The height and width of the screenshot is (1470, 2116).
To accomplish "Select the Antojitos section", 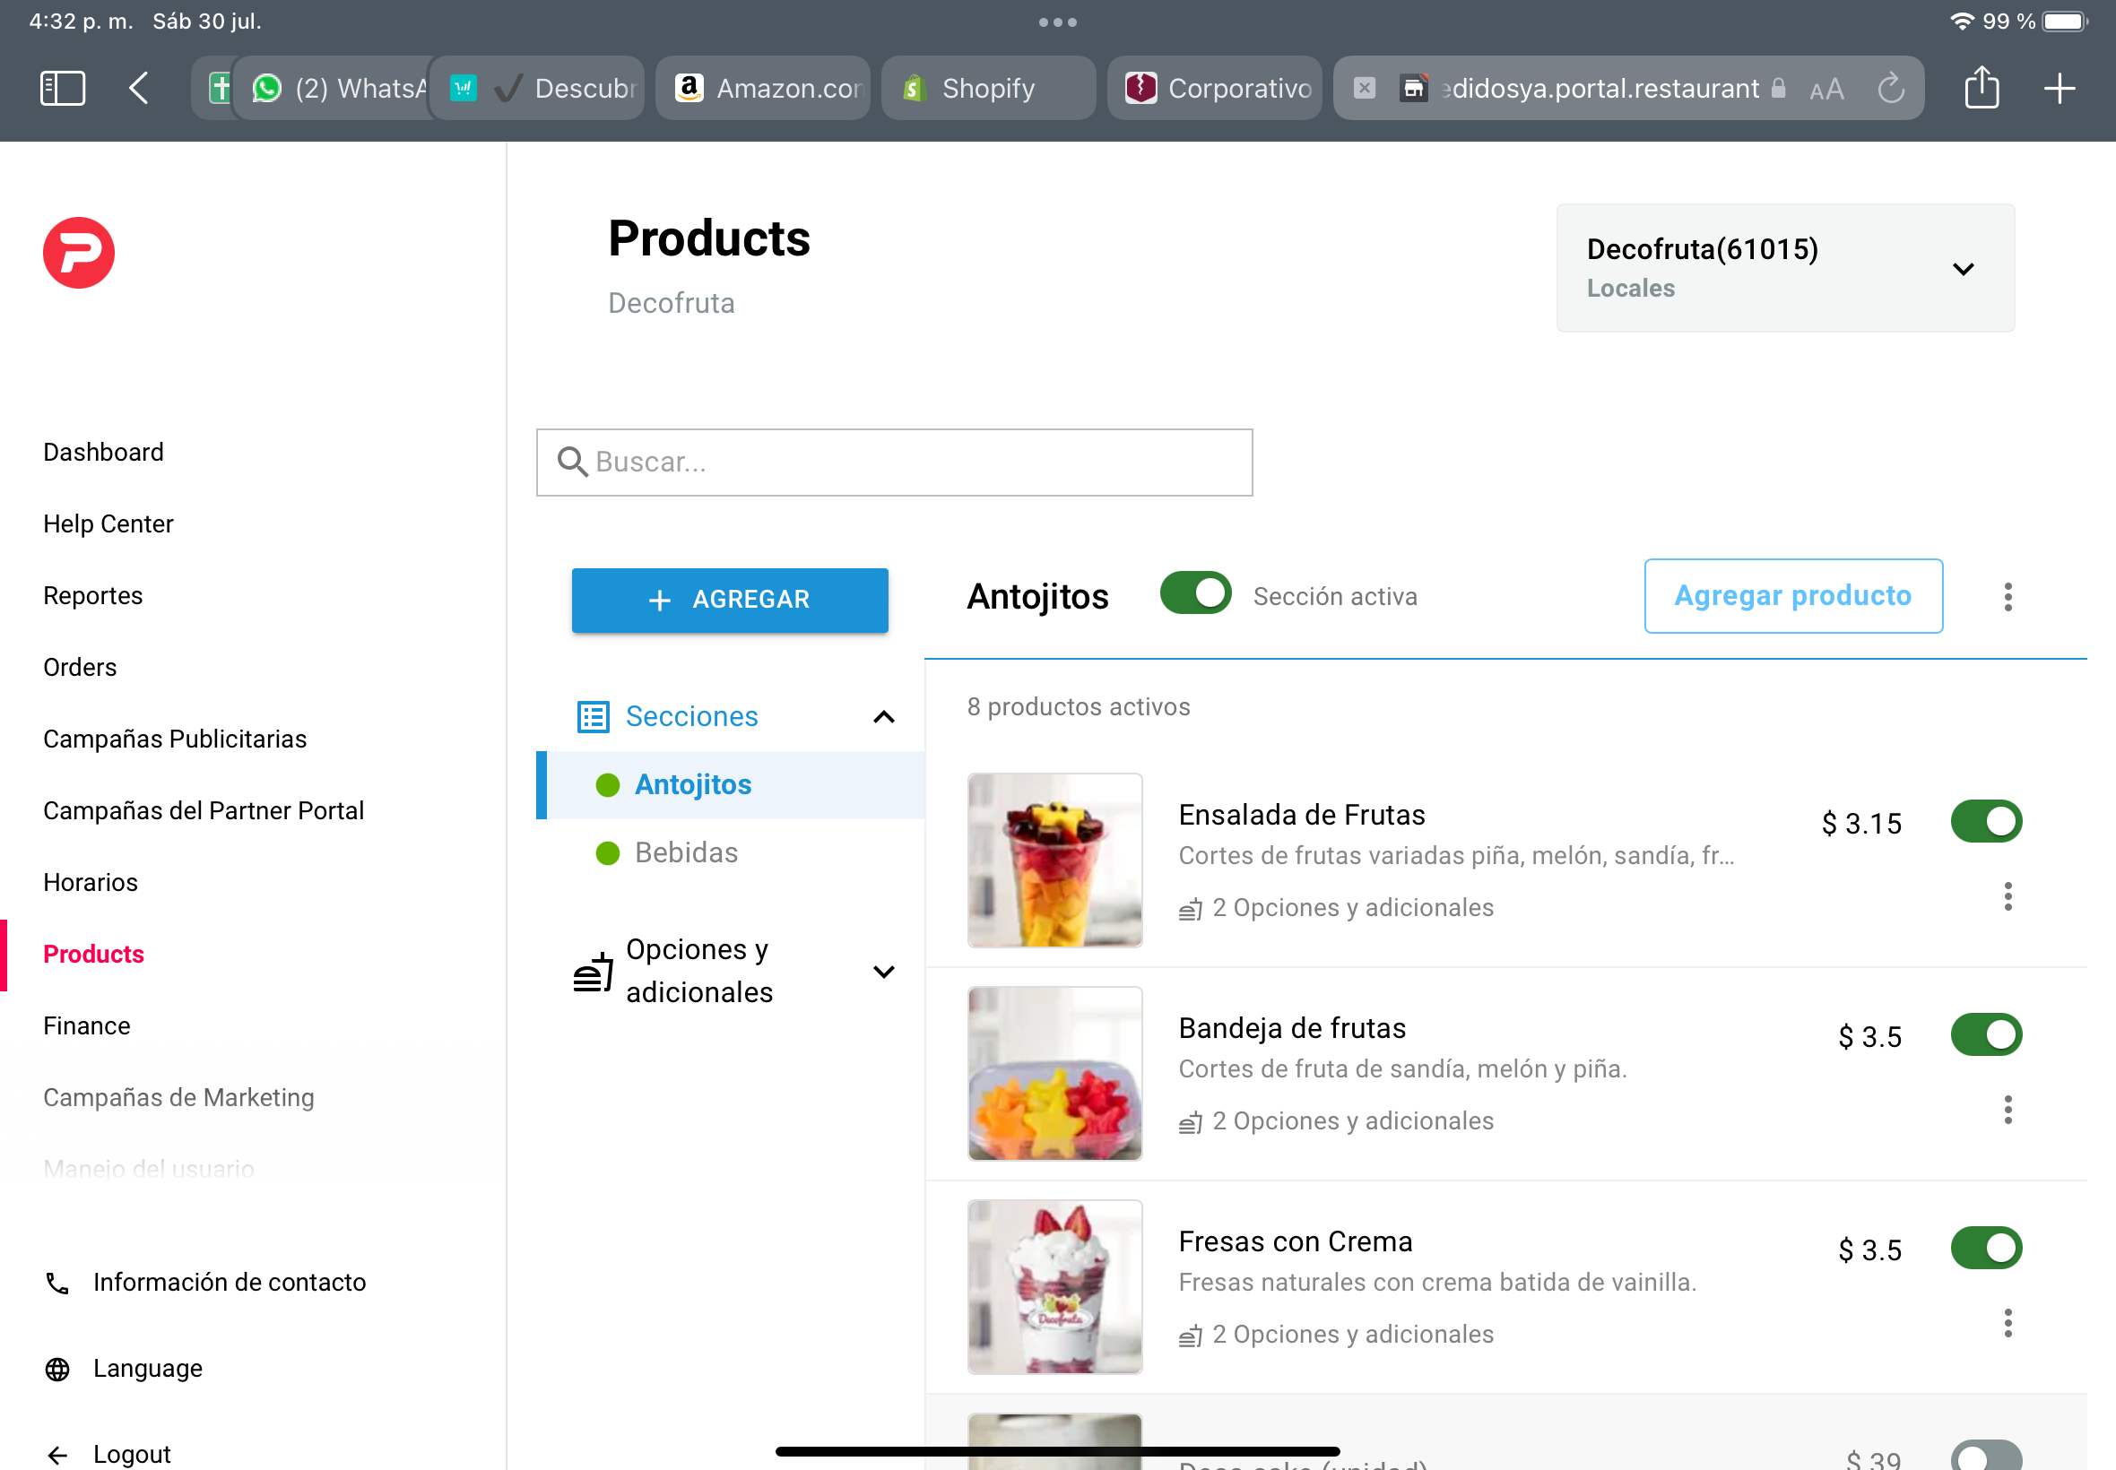I will coord(731,784).
